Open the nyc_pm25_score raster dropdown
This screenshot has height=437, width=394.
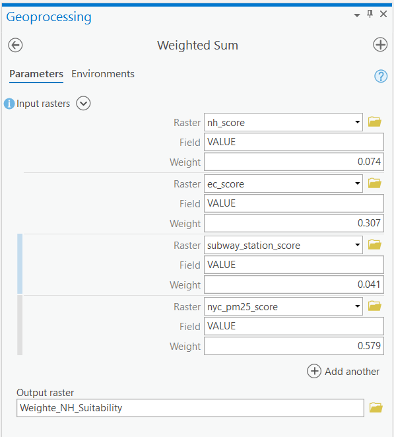357,306
